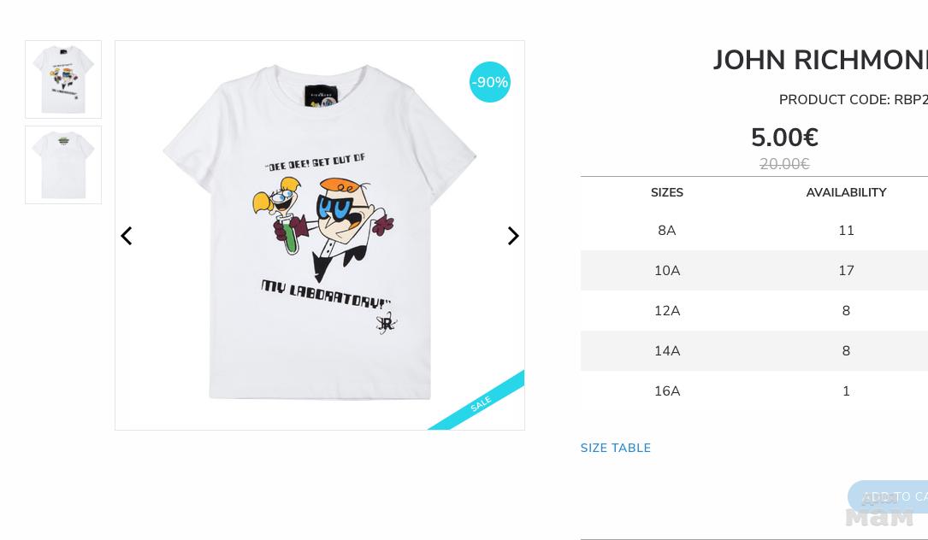Screen dimensions: 928x540
Task: Select size 12A row
Action: [x=754, y=310]
